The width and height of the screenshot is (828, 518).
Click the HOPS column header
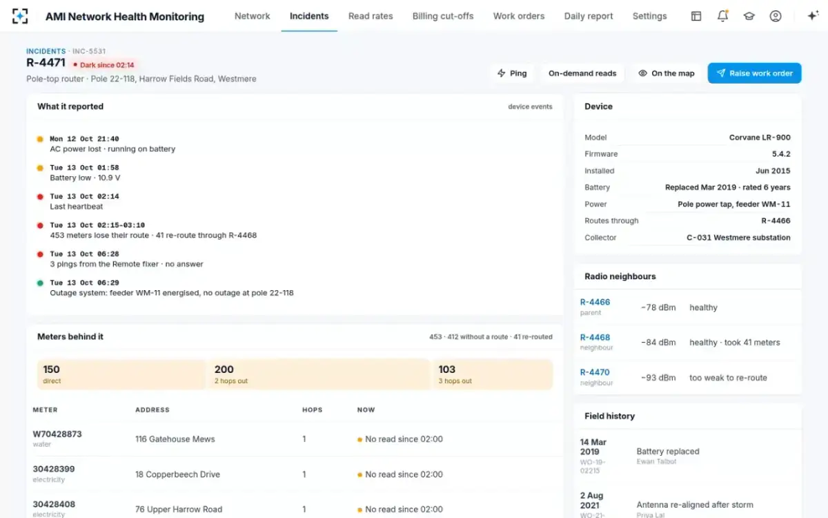312,410
